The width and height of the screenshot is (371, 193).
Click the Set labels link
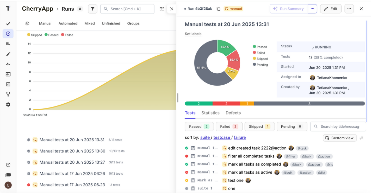tap(193, 34)
